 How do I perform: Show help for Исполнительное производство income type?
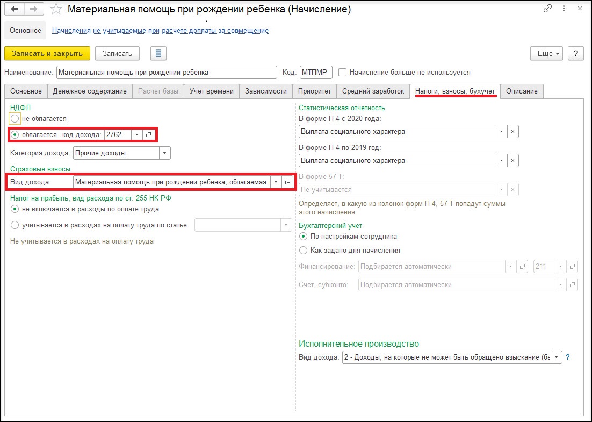point(568,357)
